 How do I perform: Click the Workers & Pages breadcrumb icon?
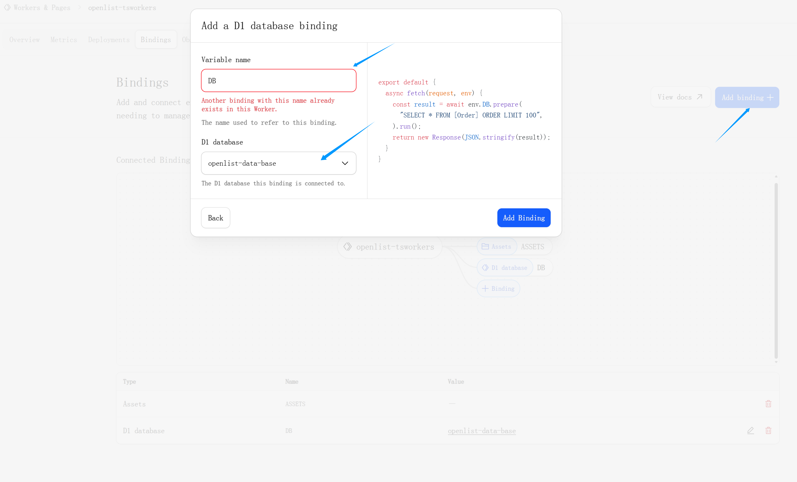(7, 7)
